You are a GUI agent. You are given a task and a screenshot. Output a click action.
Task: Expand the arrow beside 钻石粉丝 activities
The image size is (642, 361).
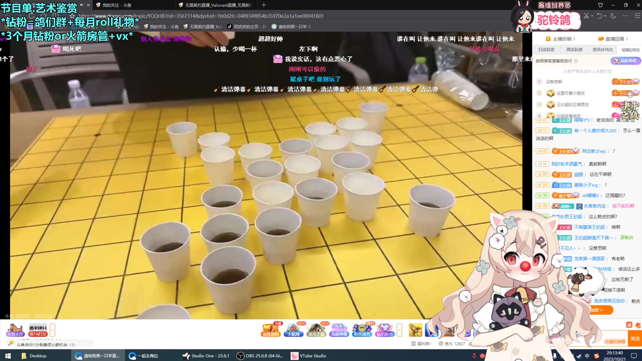tap(399, 330)
